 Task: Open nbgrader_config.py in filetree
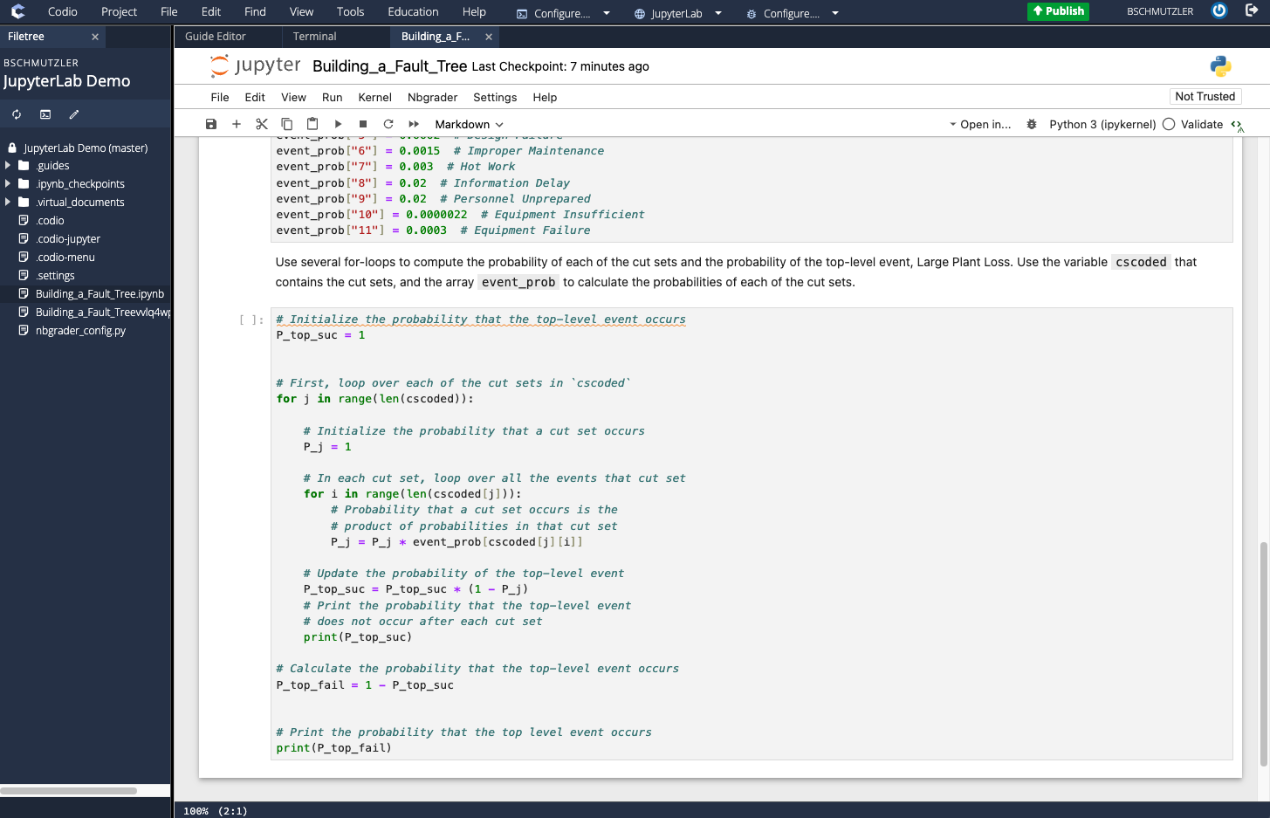[x=80, y=330]
